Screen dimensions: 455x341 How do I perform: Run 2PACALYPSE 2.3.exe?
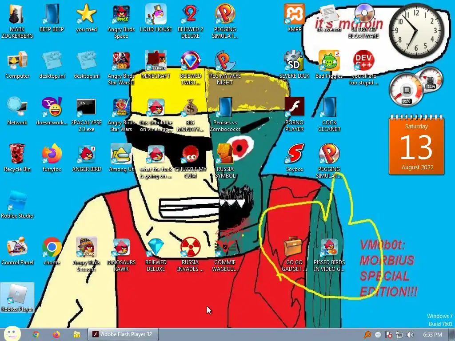(87, 114)
